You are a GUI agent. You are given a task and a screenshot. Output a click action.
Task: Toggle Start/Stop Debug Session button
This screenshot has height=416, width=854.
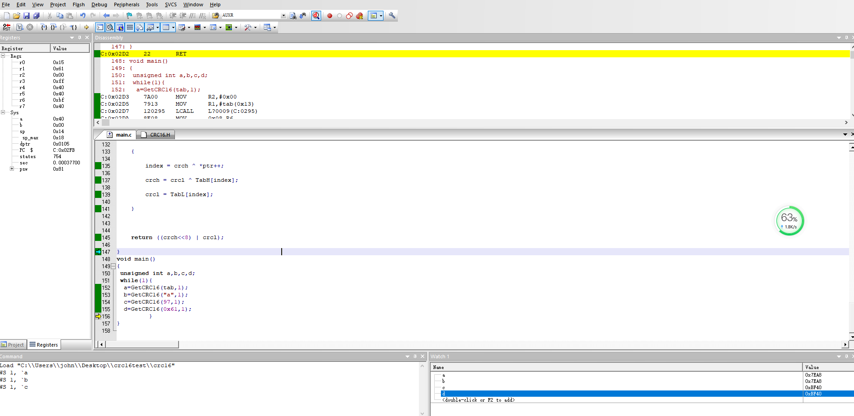316,16
